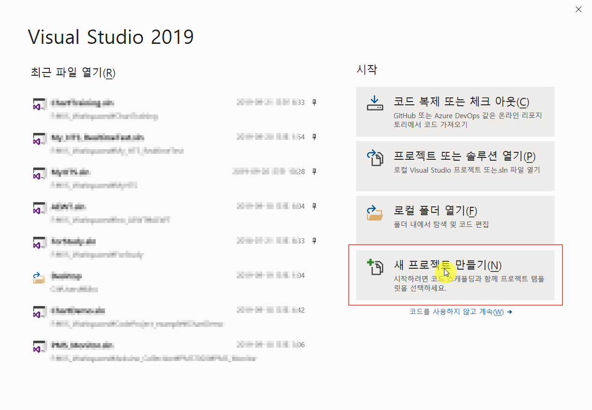Viewport: 592px width, 410px height.
Task: Open recent item with timestamp ending :54
Action: point(174,144)
